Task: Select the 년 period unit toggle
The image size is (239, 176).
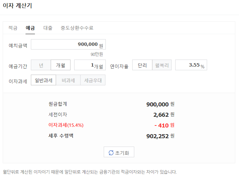Action: (x=41, y=65)
